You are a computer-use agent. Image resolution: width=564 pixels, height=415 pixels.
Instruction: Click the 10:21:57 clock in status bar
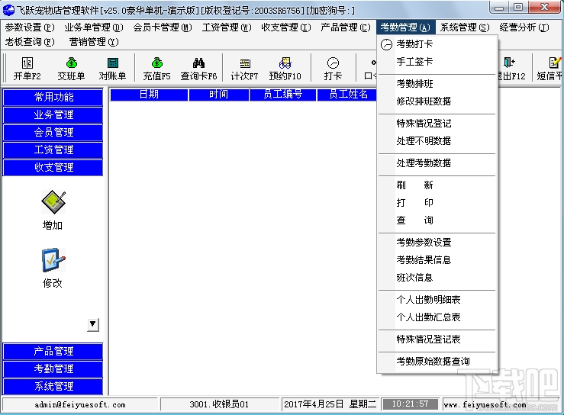coord(410,404)
